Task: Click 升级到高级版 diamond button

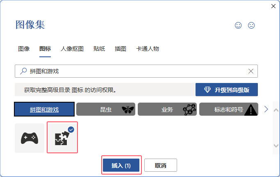Action: [227, 90]
